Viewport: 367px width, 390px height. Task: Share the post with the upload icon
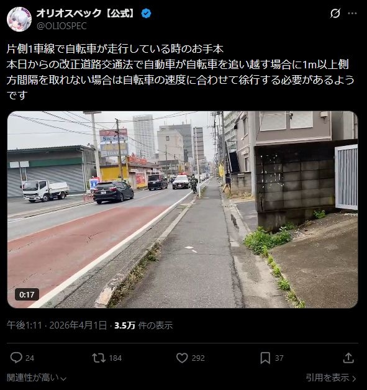(348, 358)
